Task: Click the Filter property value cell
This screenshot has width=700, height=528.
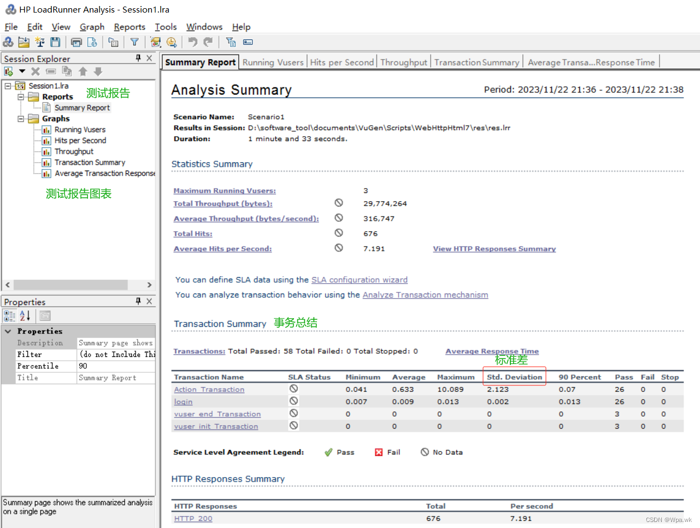Action: [x=116, y=355]
